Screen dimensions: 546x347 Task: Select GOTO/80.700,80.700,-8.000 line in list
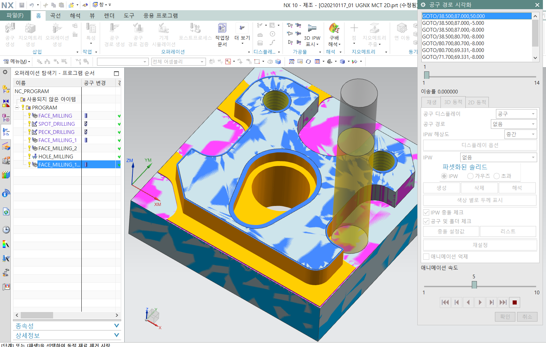453,44
